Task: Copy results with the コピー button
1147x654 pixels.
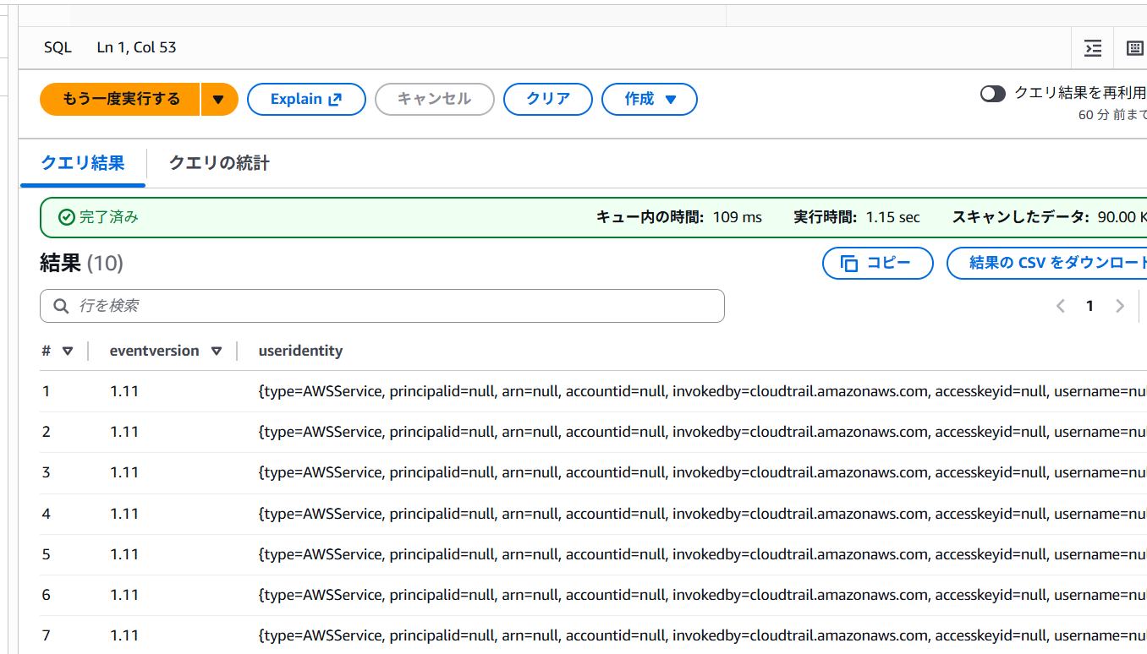Action: coord(877,263)
